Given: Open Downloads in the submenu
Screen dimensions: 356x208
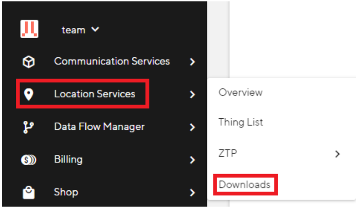Looking at the screenshot, I should [x=245, y=185].
